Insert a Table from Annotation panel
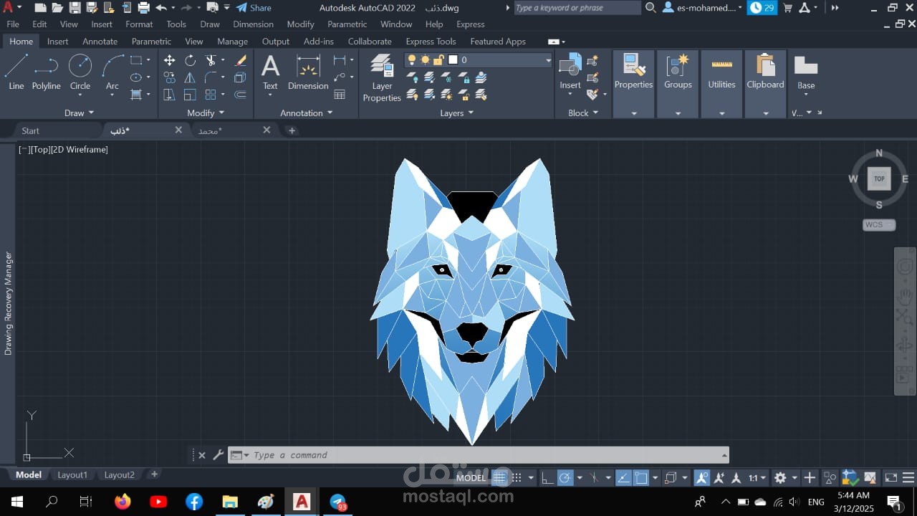Viewport: 917px width, 516px height. [x=340, y=95]
